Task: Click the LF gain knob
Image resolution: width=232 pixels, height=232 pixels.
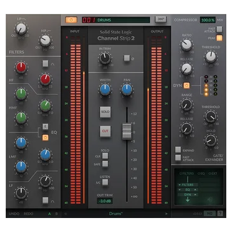Action: (x=21, y=193)
